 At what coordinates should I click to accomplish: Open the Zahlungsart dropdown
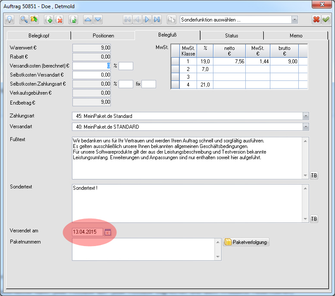click(x=306, y=116)
